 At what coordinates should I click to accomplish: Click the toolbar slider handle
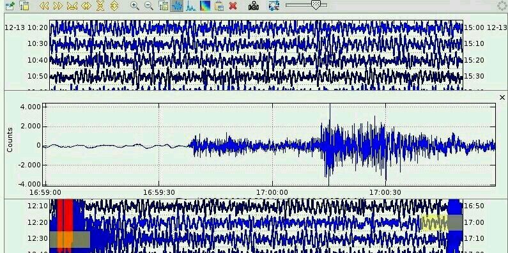point(316,5)
